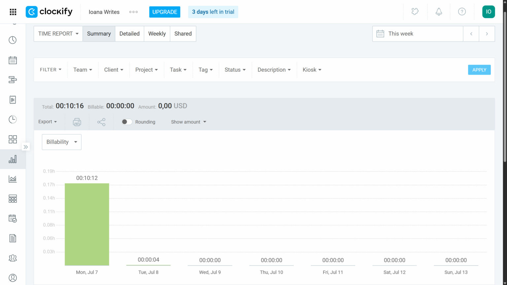Open the add-ons puzzle piece icon
Viewport: 507px width, 285px height.
415,12
